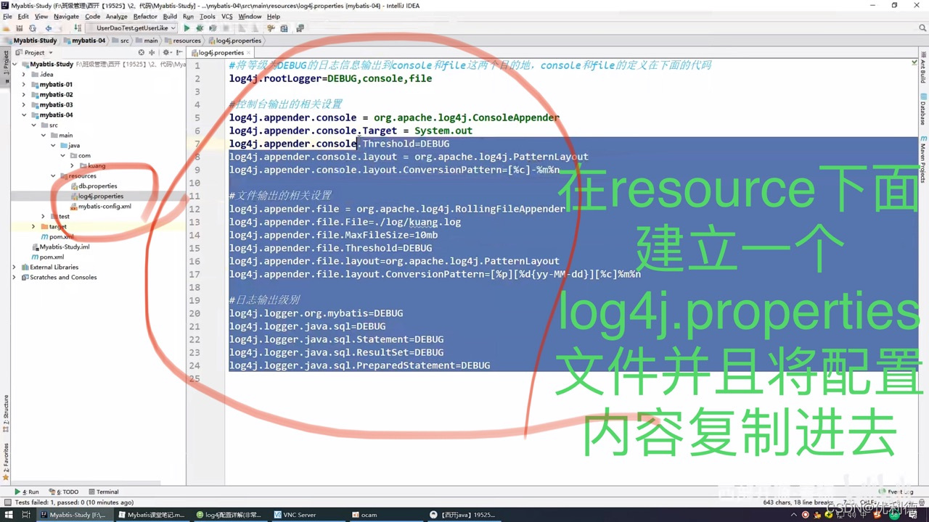Open the Favorites tool window tab
This screenshot has width=929, height=522.
(6, 461)
